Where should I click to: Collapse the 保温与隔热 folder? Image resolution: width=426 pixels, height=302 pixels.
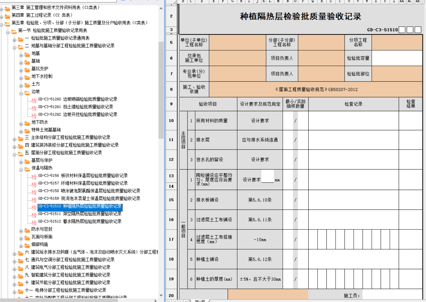[x=21, y=170]
